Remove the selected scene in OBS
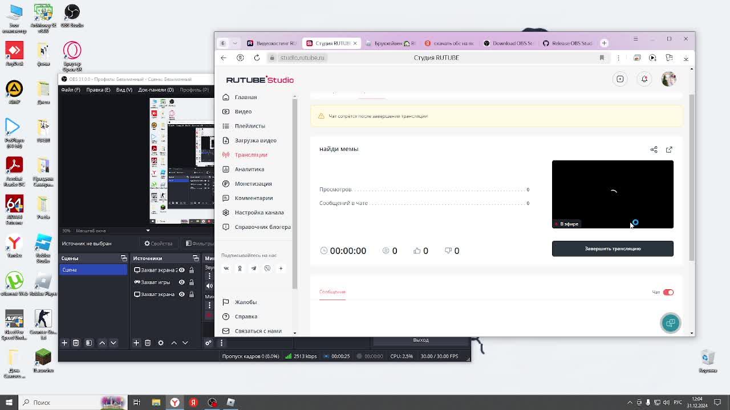The image size is (730, 410). point(76,343)
